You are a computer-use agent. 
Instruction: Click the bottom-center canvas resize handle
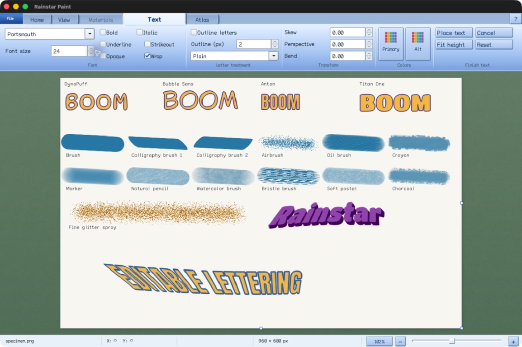click(261, 328)
